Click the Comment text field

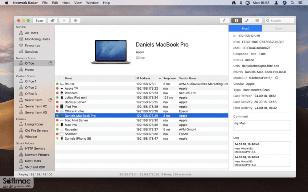[x=262, y=126]
